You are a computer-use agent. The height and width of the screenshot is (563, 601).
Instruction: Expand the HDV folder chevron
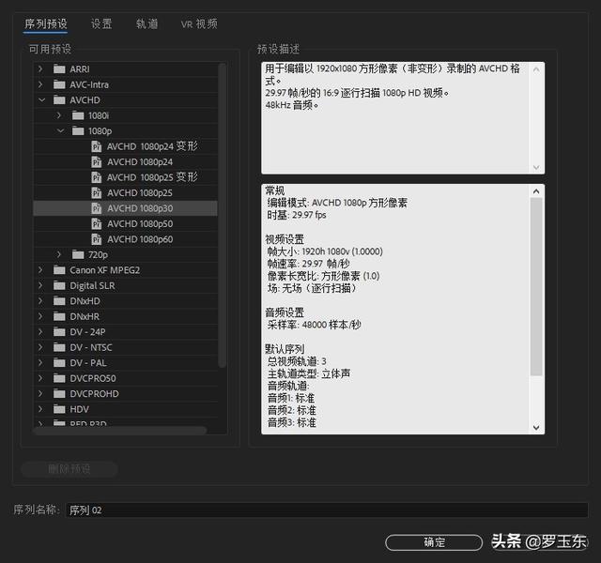40,409
